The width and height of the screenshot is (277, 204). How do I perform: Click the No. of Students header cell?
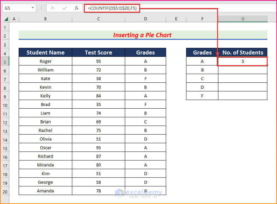243,52
